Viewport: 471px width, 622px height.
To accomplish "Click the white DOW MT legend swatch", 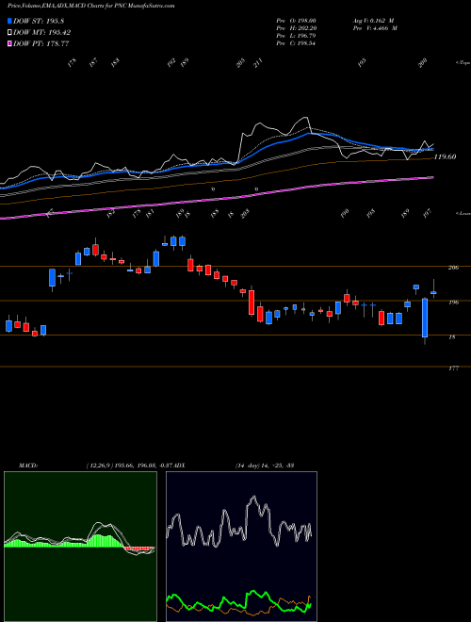I will click(9, 32).
